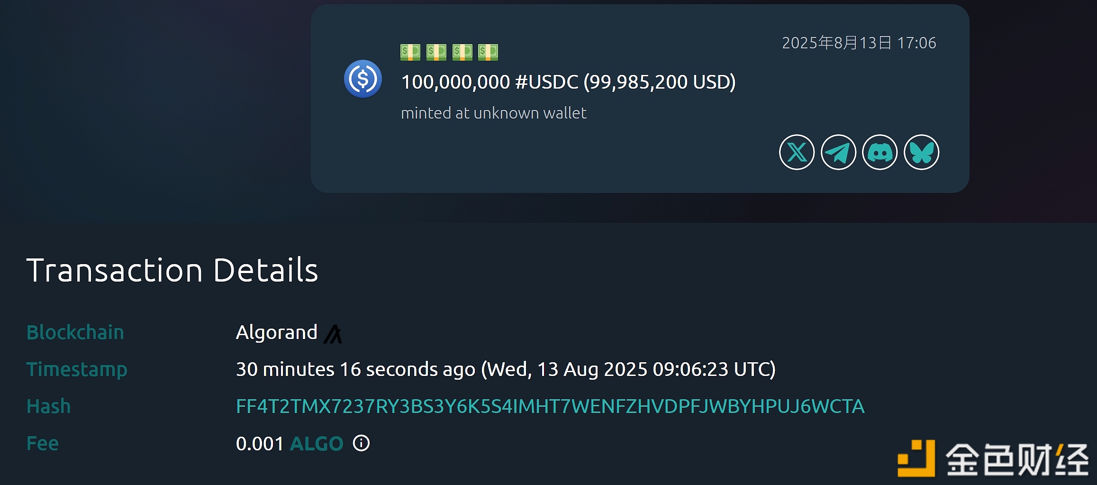Screen dimensions: 1097x485
Task: Click the ALGO currency link
Action: pyautogui.click(x=316, y=444)
